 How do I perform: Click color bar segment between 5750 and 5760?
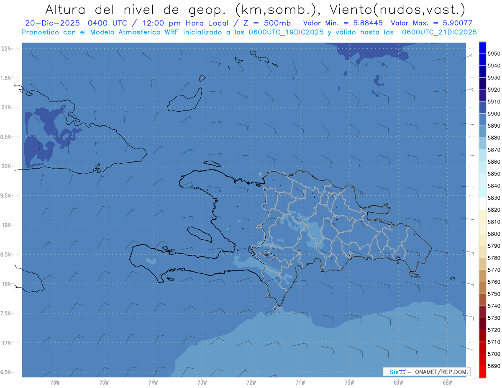coord(482,288)
